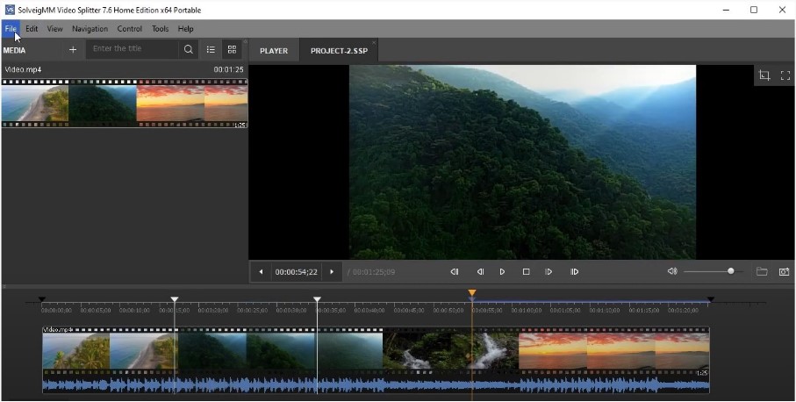
Task: Activate the crop tool in the player
Action: point(764,75)
